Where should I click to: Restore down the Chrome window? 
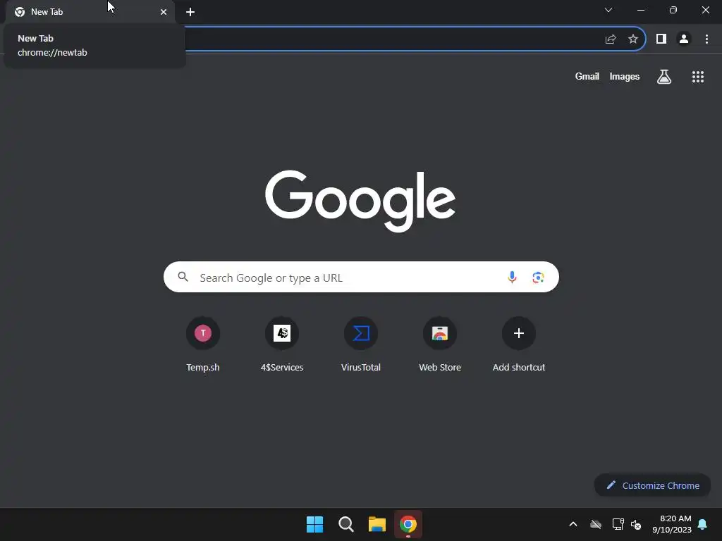click(x=673, y=10)
